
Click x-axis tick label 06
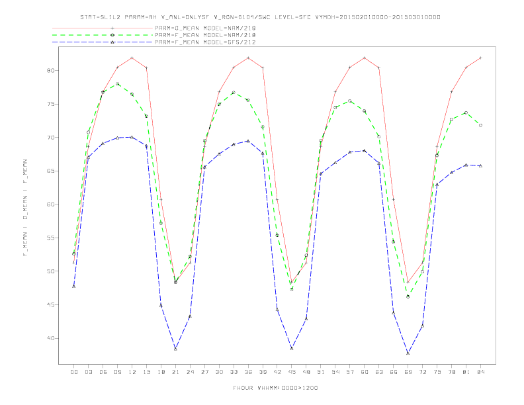click(x=103, y=372)
